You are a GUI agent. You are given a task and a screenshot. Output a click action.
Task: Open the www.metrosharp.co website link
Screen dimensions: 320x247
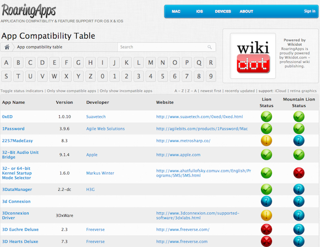coord(183,141)
